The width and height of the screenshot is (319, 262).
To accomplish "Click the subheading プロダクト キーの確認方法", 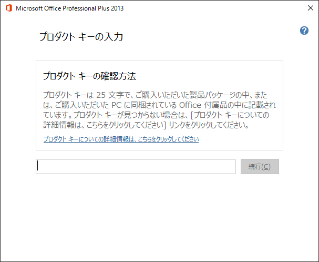I will 89,76.
